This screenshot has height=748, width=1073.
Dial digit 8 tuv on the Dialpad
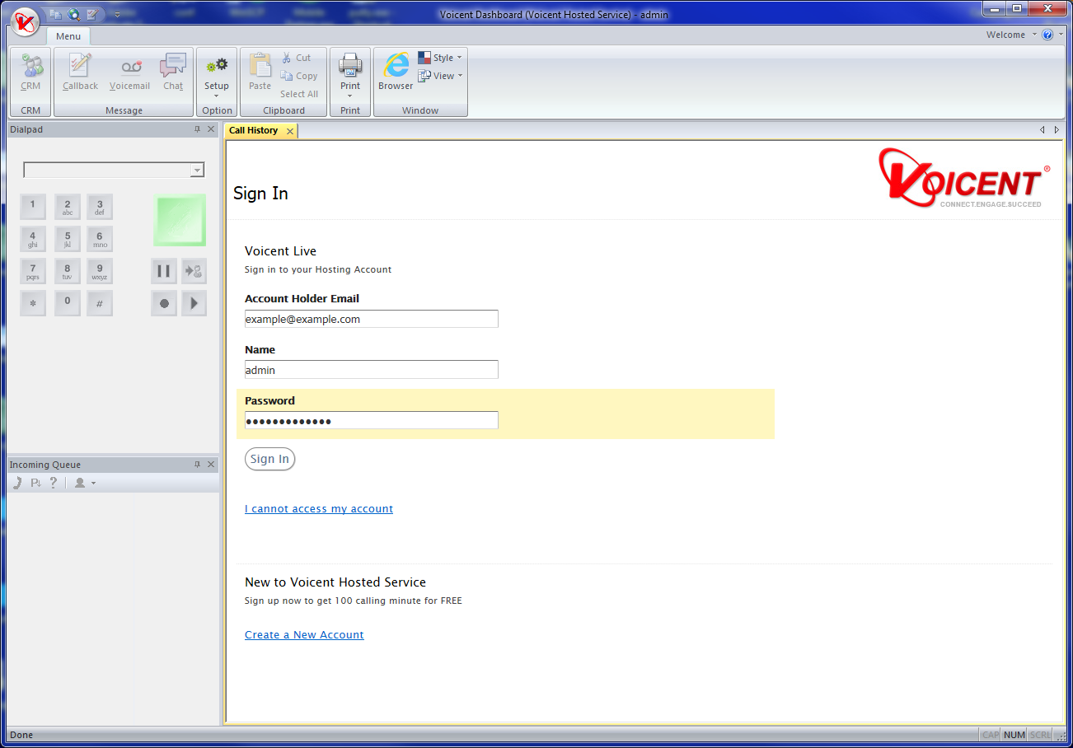68,271
